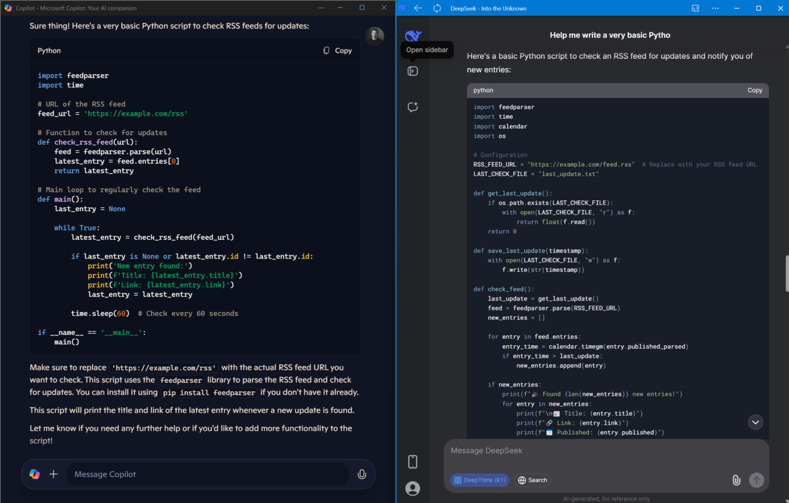Open the browser ellipsis menu in DeepSeek

coord(714,8)
